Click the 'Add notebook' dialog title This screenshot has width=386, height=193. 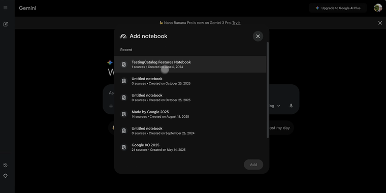(148, 36)
